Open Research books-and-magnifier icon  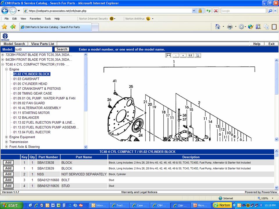(258, 27)
